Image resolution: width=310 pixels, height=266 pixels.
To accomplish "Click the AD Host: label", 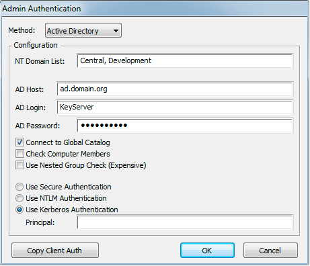I will tap(30, 89).
